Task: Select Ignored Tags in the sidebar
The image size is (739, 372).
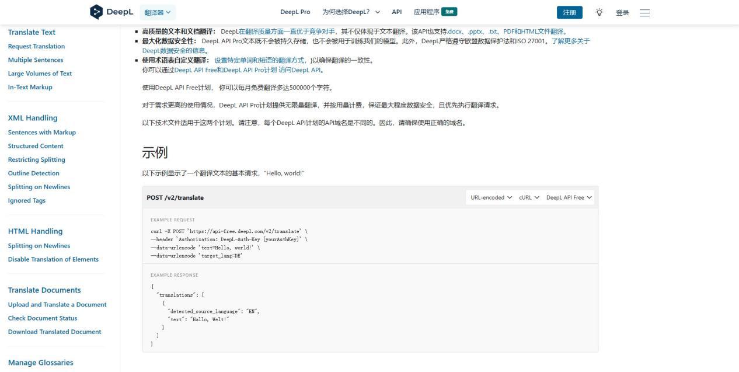Action: 27,200
